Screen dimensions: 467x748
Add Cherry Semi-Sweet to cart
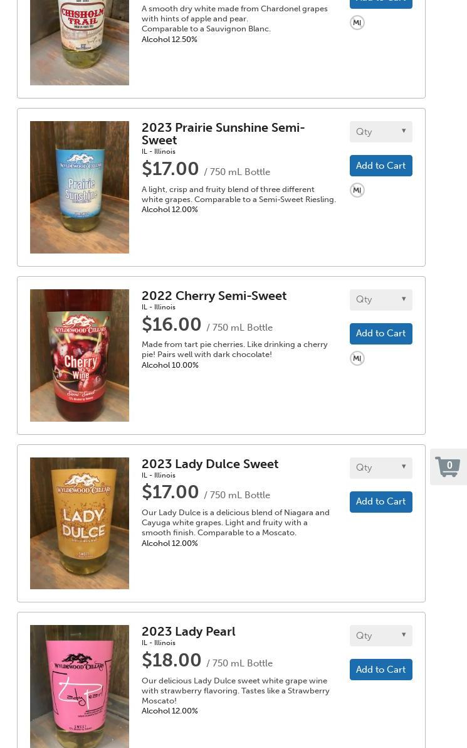click(x=380, y=333)
